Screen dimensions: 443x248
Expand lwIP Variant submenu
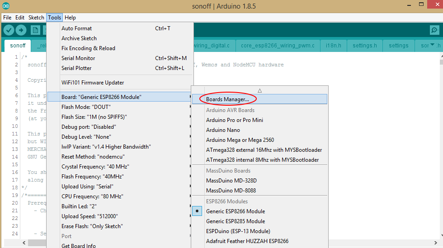[120, 147]
